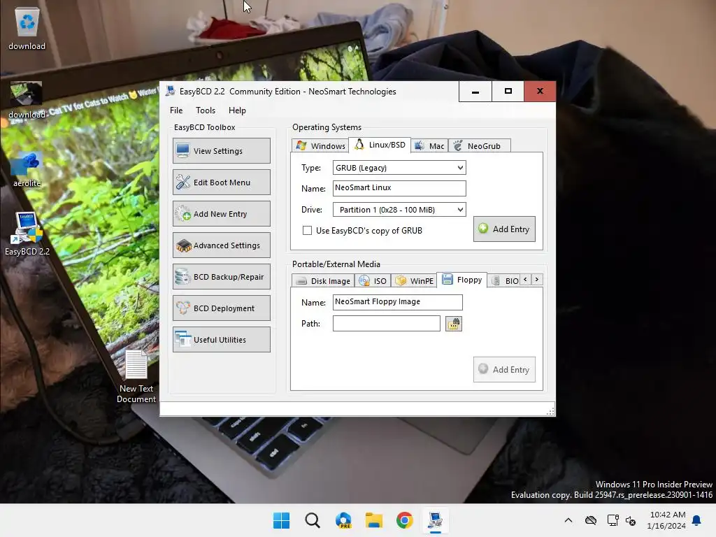716x537 pixels.
Task: Click the resize grip of EasyBCD window
Action: 551,411
